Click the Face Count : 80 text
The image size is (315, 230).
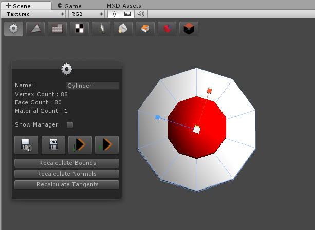pyautogui.click(x=38, y=102)
